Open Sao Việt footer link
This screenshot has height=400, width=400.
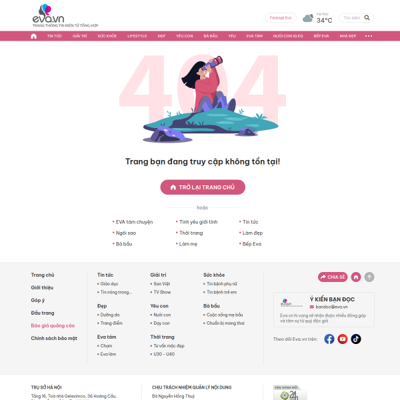[162, 284]
